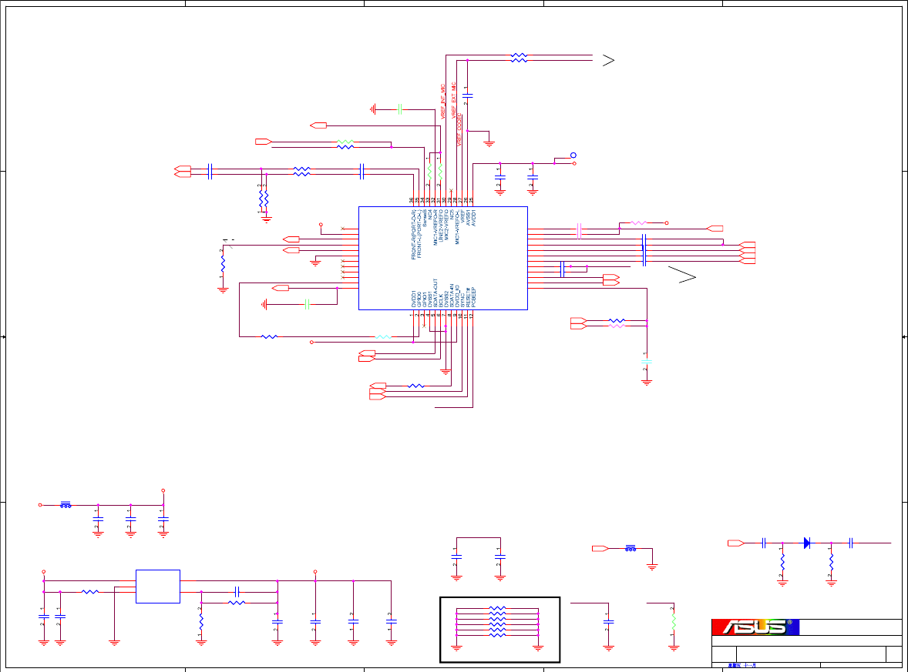Select the AVDD1 pin label
The image size is (908, 672).
point(473,217)
